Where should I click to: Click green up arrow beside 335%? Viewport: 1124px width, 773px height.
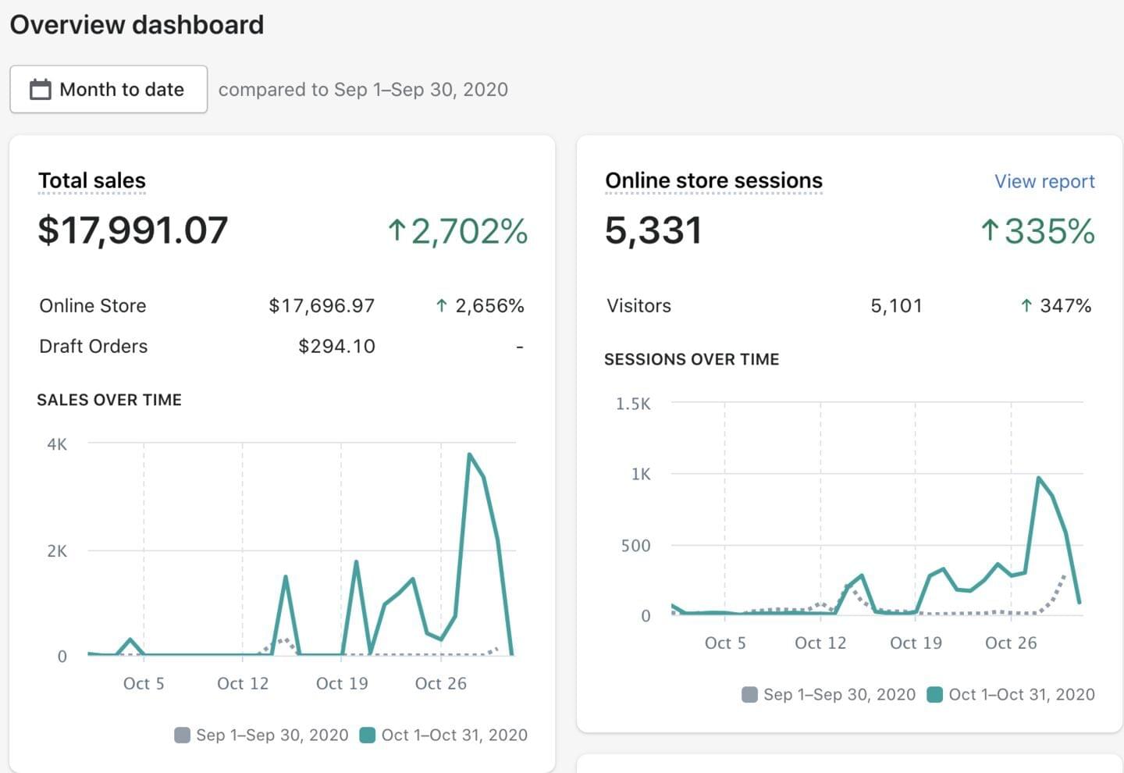[x=990, y=230]
